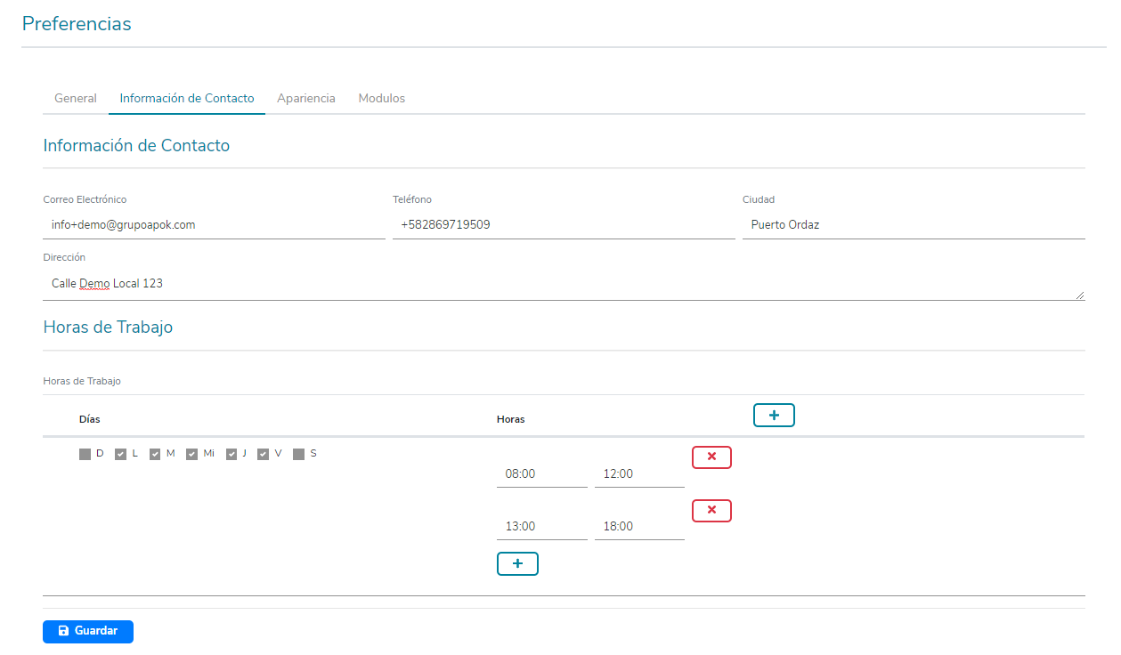Uncheck the Wednesday (Mi) checkbox
Image resolution: width=1121 pixels, height=655 pixels.
[191, 454]
